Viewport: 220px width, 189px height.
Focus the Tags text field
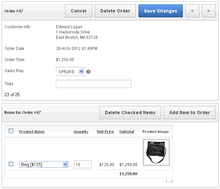click(94, 84)
